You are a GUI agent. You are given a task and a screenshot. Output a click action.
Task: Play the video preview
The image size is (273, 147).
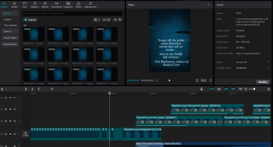tap(169, 80)
